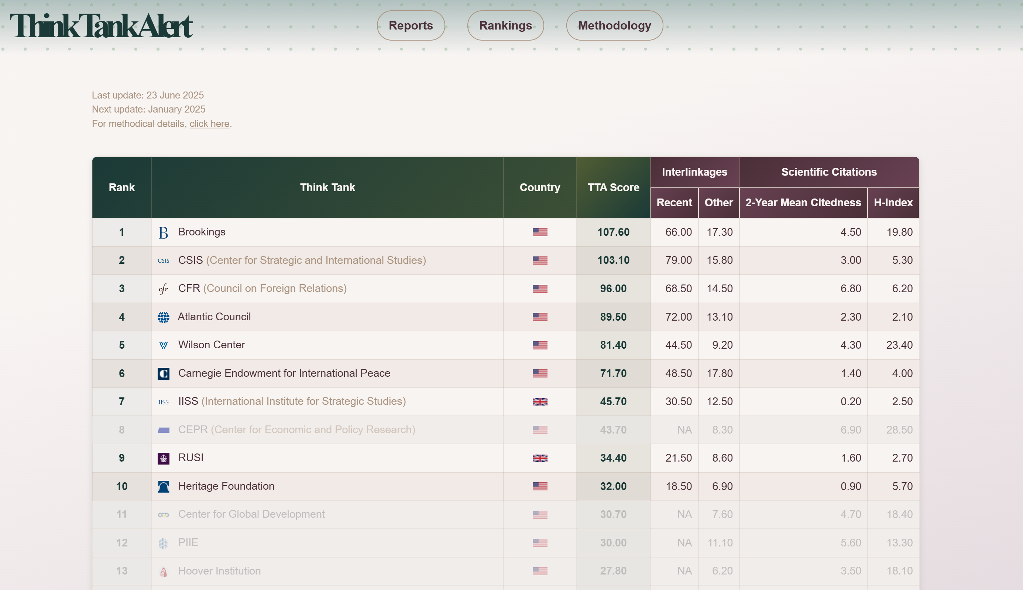
Task: Click the Scientific Citations group header
Action: [x=829, y=172]
